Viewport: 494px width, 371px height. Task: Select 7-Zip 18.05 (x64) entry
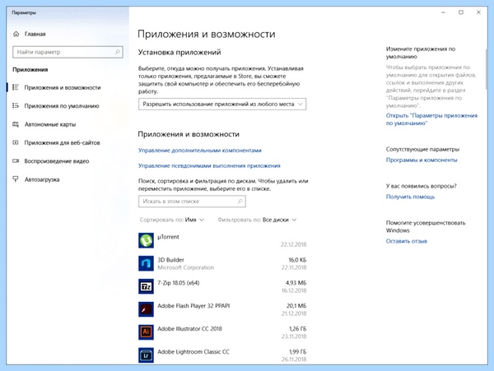179,283
